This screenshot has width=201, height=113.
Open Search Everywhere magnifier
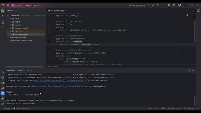click(174, 5)
